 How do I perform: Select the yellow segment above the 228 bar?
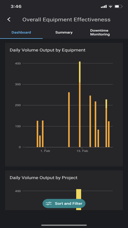pyautogui.click(x=106, y=104)
